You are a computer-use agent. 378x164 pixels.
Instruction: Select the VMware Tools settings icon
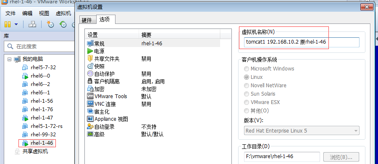(x=90, y=96)
